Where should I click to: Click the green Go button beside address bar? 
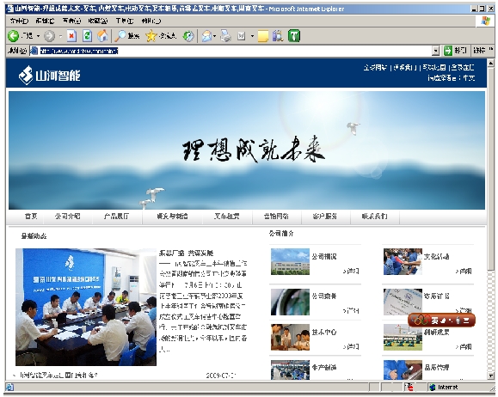point(455,50)
